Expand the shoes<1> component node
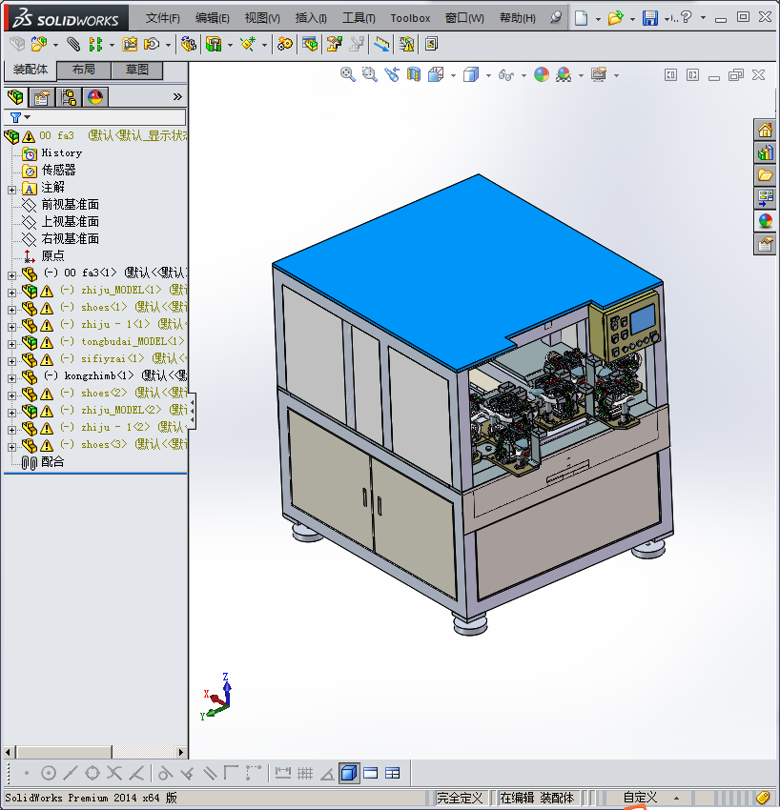 click(x=11, y=310)
